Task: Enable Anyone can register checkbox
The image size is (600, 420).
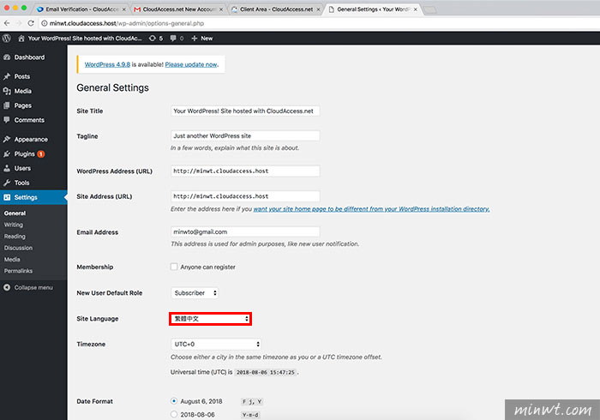Action: [x=174, y=267]
